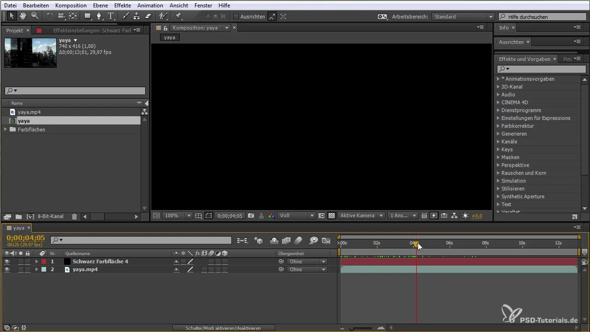Toggle quality switch on yaya.mp4 layer
This screenshot has height=332, width=590.
190,269
